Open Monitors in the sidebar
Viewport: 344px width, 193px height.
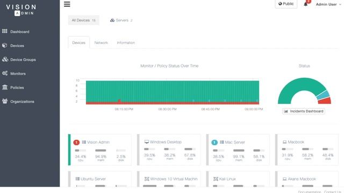[18, 74]
